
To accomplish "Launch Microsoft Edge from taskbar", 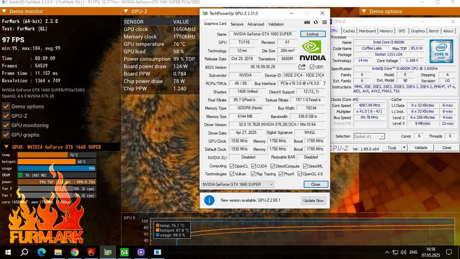I will pos(41,252).
